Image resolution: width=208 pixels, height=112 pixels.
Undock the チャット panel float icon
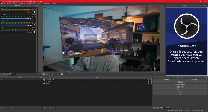coord(204,6)
